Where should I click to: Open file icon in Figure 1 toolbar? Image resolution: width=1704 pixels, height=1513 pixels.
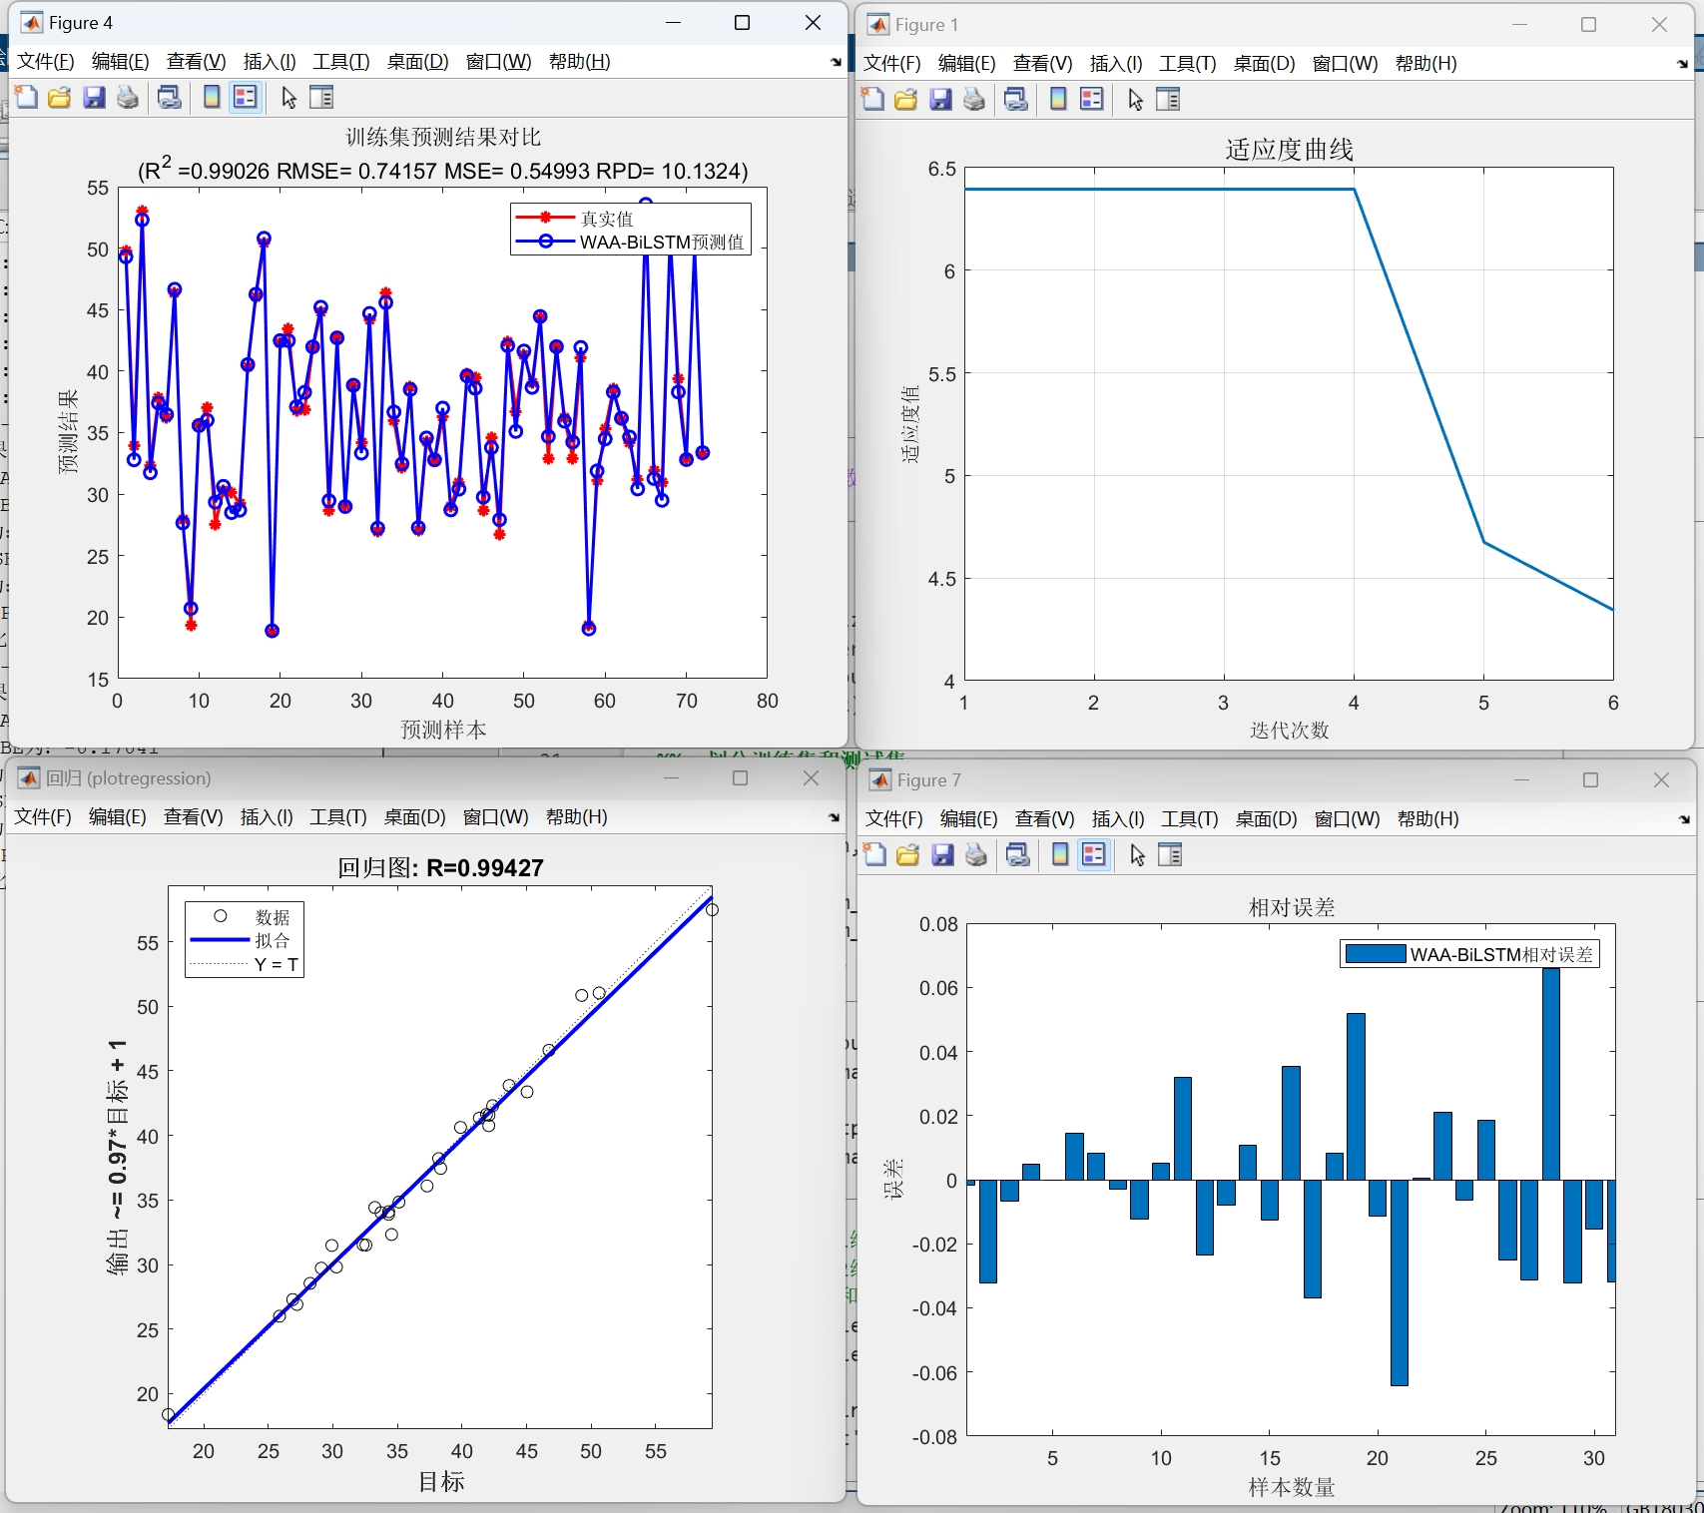tap(906, 99)
